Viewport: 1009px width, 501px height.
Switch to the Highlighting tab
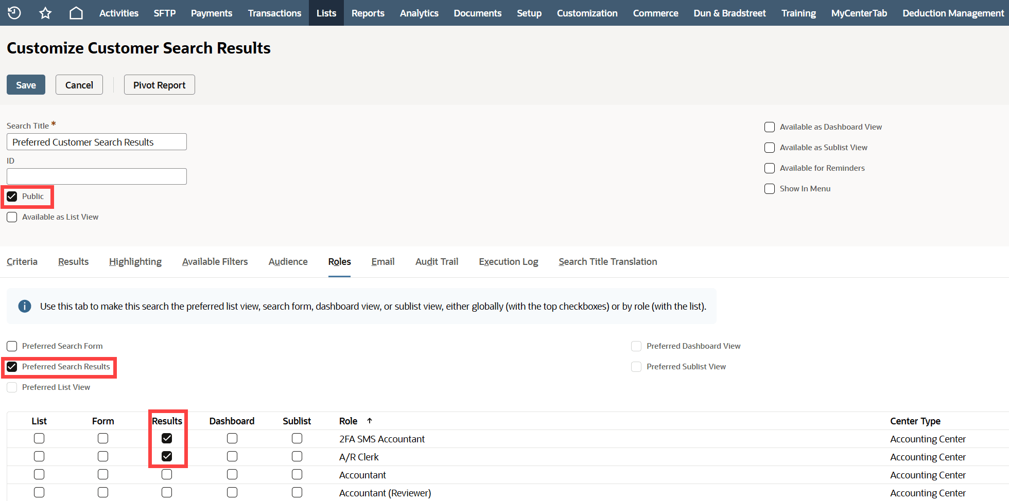[135, 262]
